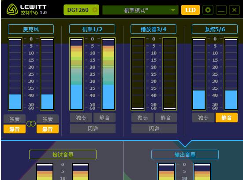Minimize the control center window
This screenshot has height=180, width=243.
221,10
